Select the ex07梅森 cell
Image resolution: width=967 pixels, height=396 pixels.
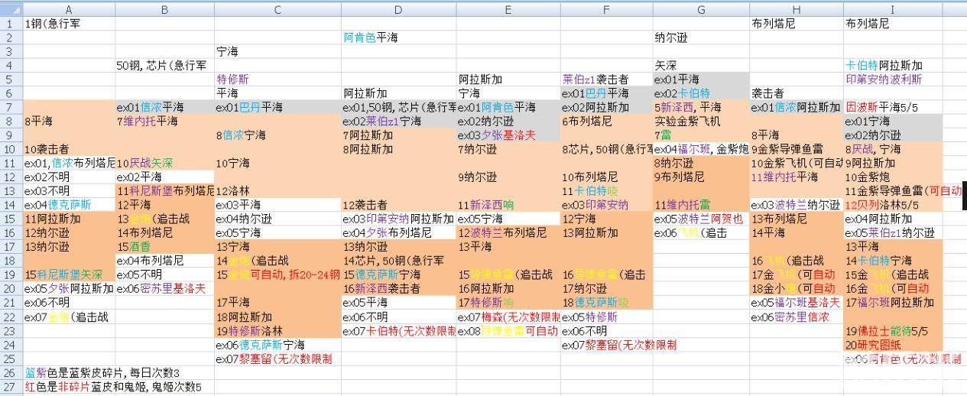click(508, 316)
